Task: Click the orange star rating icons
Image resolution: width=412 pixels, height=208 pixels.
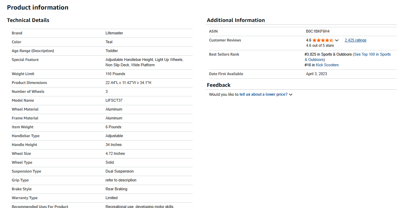Action: pyautogui.click(x=323, y=40)
